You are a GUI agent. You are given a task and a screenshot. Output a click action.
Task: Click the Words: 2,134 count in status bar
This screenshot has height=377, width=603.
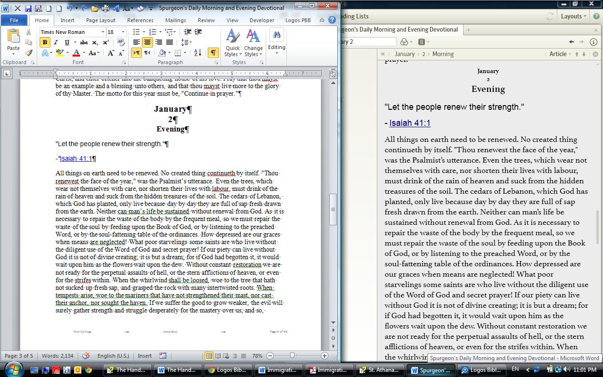coord(57,356)
